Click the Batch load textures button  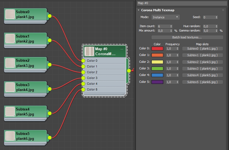pos(187,37)
